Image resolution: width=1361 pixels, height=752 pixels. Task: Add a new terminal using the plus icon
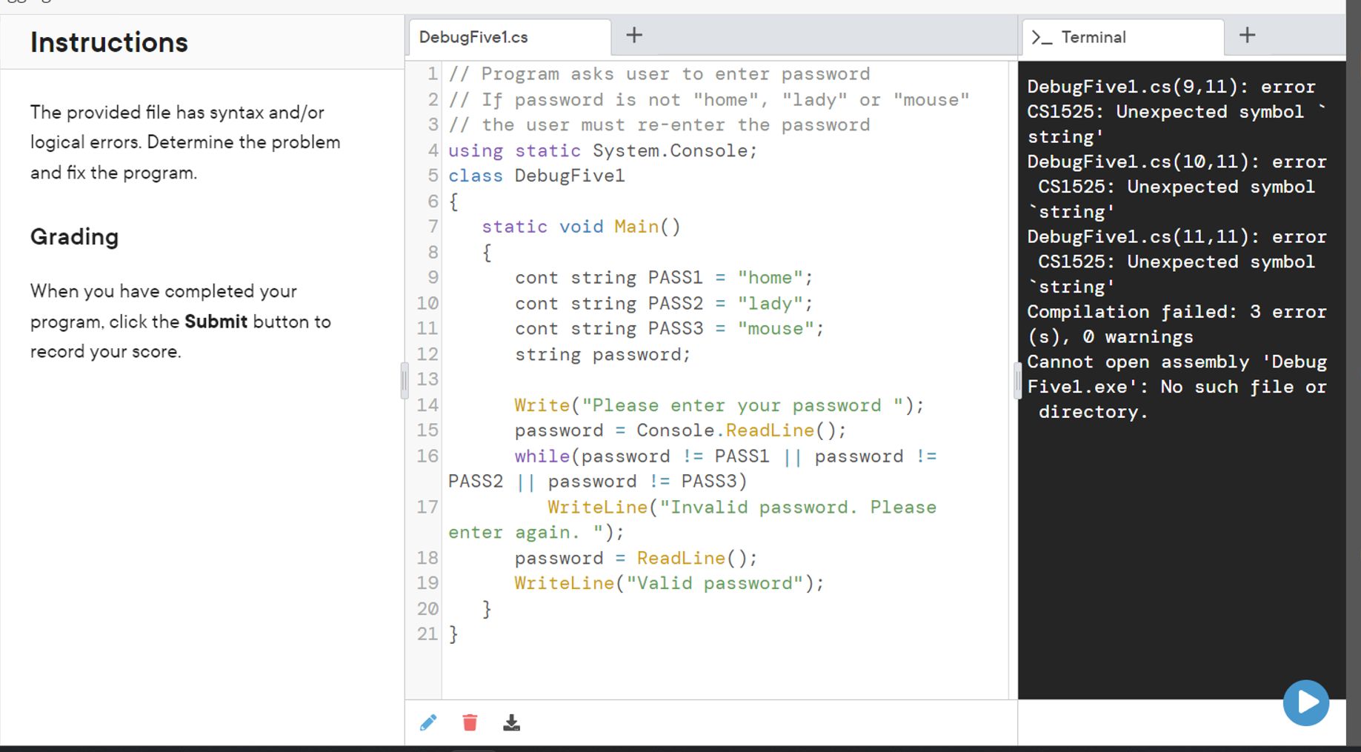pos(1246,34)
